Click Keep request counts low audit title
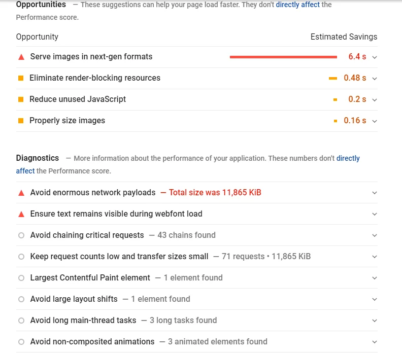Screen dimensions: 402x353 point(119,257)
